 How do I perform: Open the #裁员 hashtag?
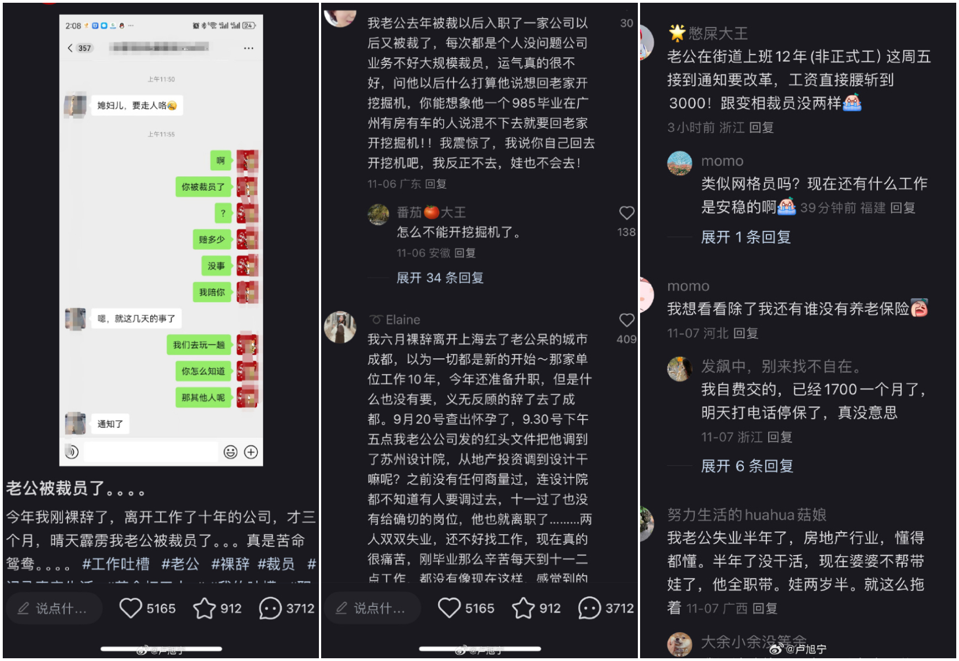[276, 564]
